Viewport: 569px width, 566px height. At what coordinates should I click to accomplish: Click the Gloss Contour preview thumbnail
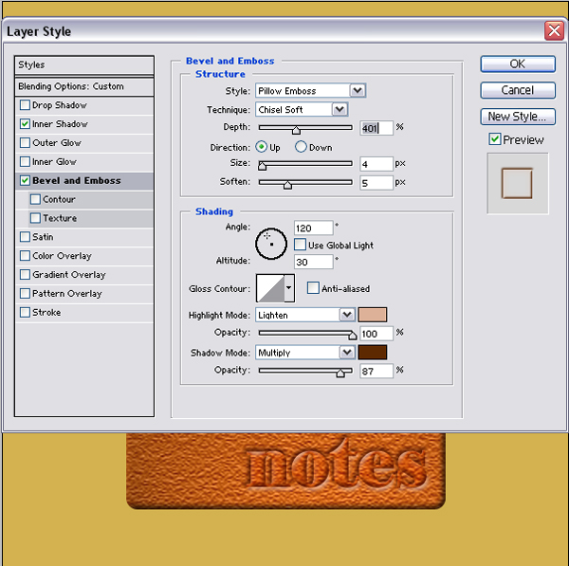[x=270, y=288]
